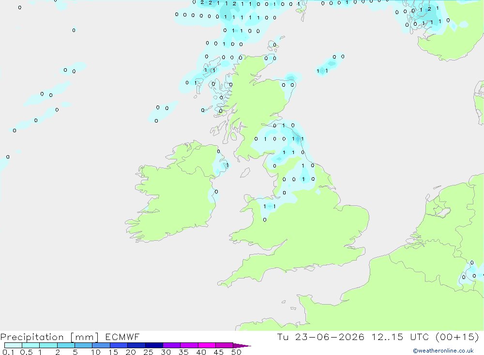Select the '50' legend scale number
The width and height of the screenshot is (484, 355).
236,352
